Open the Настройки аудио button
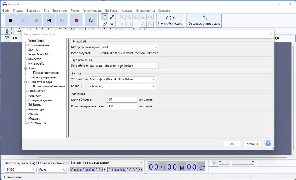Viewport: 296px width, 180px height. pos(170,20)
